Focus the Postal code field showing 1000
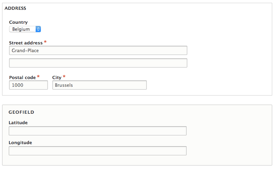The image size is (275, 169). coord(28,85)
